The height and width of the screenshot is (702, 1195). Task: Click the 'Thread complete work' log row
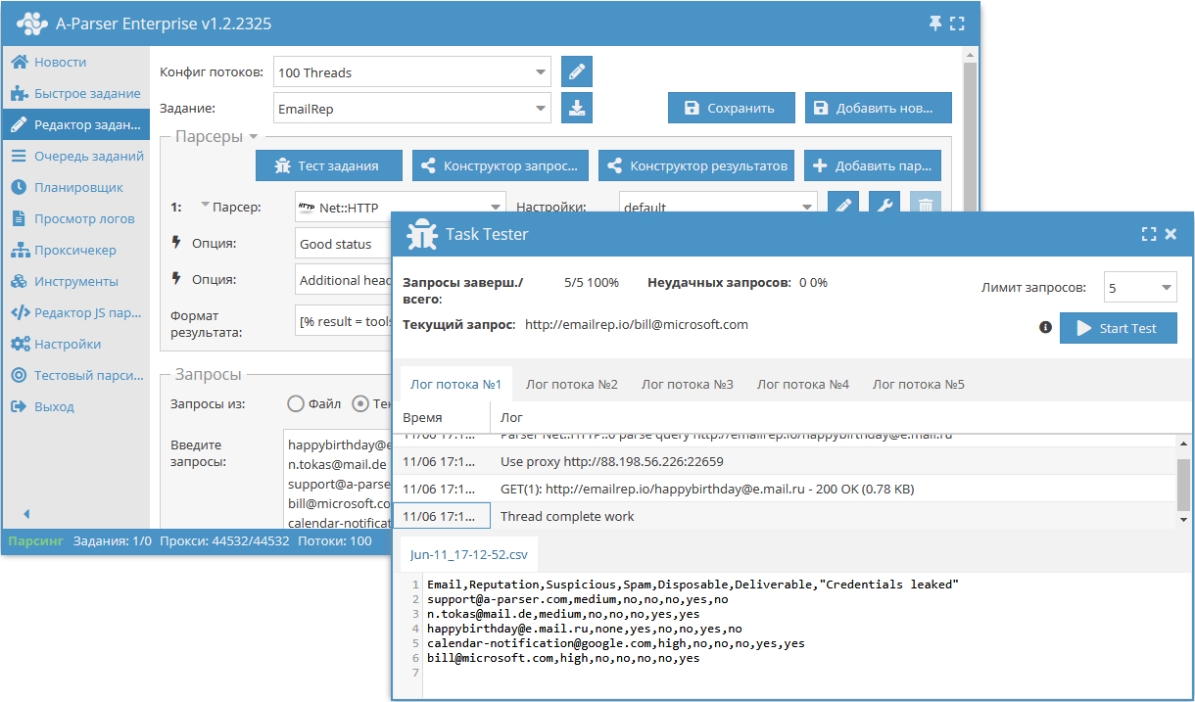[785, 516]
